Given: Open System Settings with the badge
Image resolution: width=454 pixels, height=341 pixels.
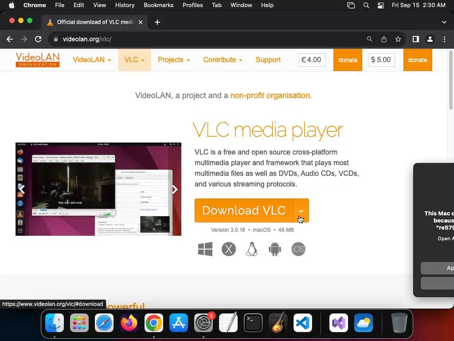Looking at the screenshot, I should 204,323.
